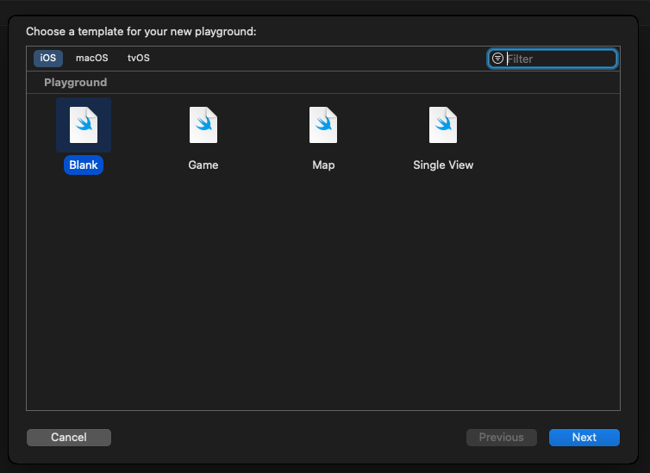Image resolution: width=650 pixels, height=473 pixels.
Task: Click the filter options icon in search field
Action: coord(497,59)
